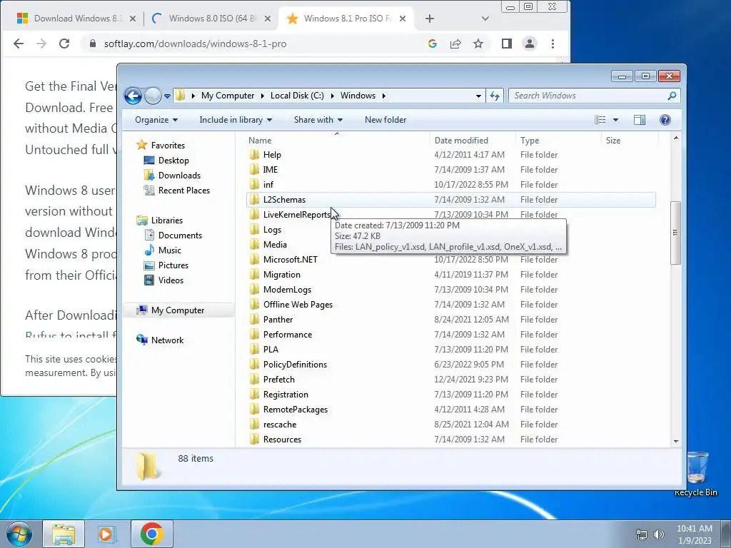Reload the page in Chrome
The image size is (731, 548).
click(64, 44)
